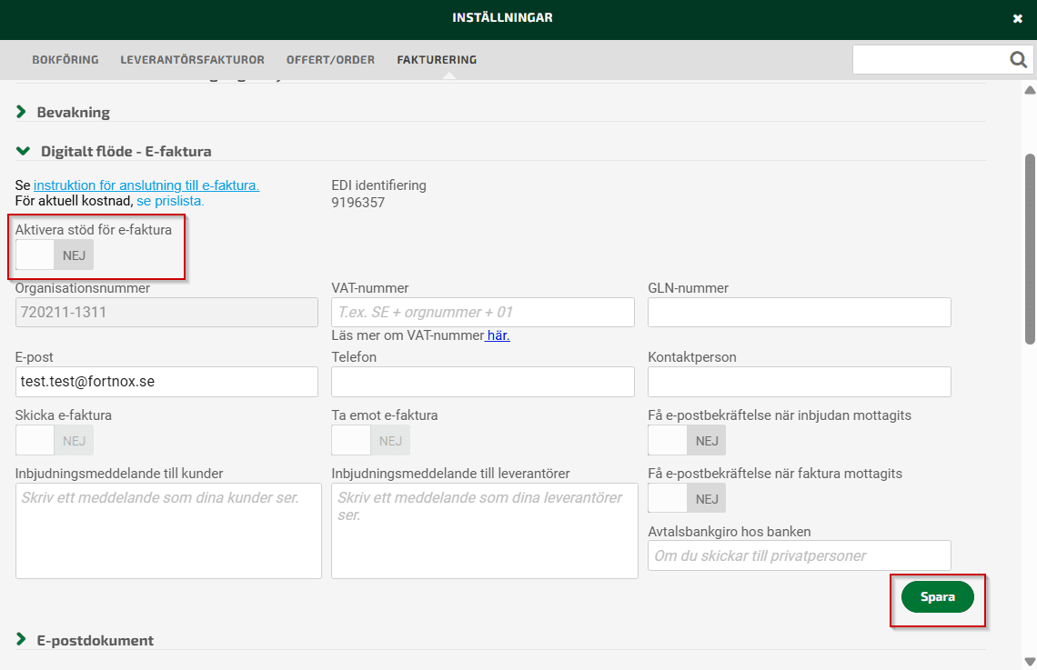Enable Aktivera stöd för e-faktura toggle

(54, 255)
